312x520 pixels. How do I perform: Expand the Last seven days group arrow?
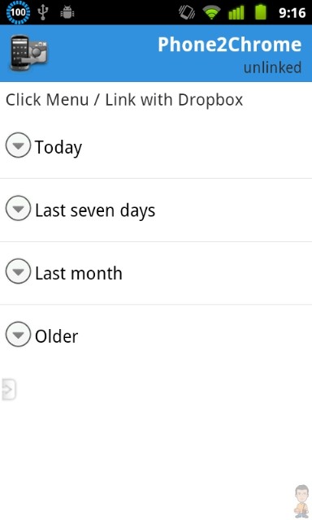click(x=18, y=208)
